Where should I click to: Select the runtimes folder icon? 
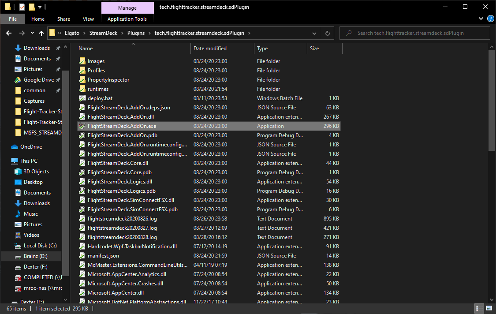82,89
